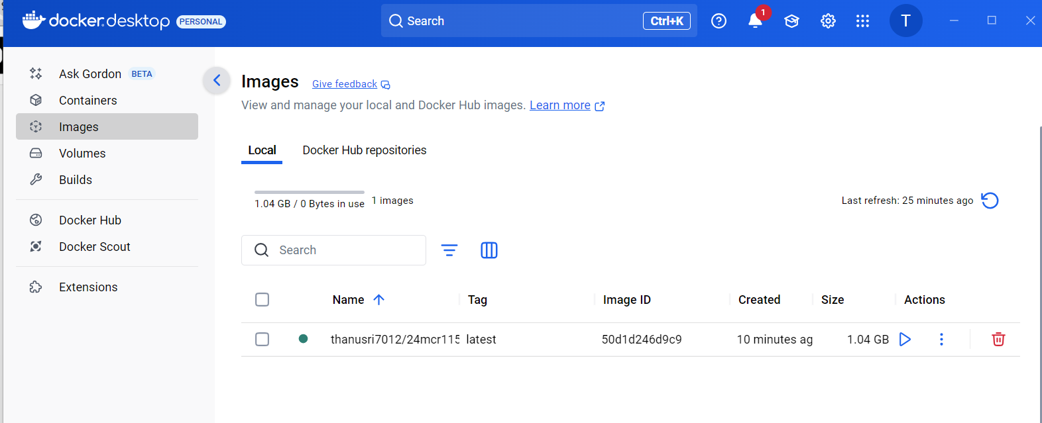Switch to Docker Hub repositories tab
Screen dimensions: 1042x423
365,150
